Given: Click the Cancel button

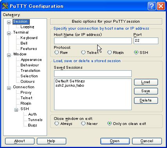Looking at the screenshot, I should pyautogui.click(x=147, y=141).
